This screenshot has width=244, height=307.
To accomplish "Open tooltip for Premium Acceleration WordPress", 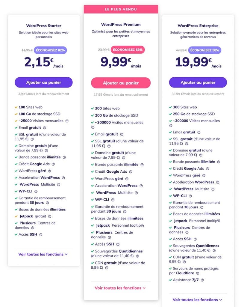I will (141, 186).
